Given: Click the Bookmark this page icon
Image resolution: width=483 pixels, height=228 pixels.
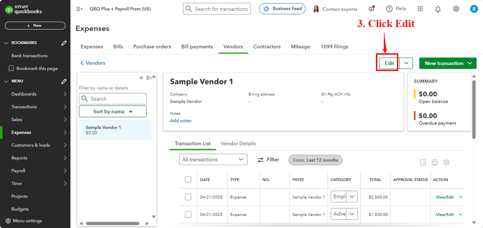Looking at the screenshot, I should tap(11, 68).
